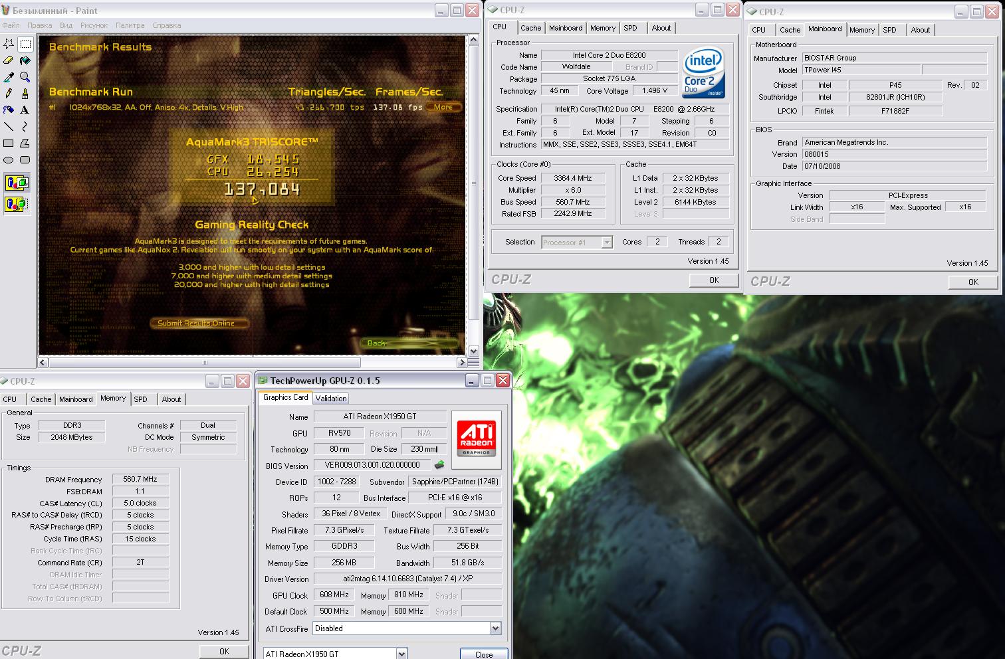Select the Rectangle shape tool
This screenshot has height=659, width=1005.
click(9, 143)
